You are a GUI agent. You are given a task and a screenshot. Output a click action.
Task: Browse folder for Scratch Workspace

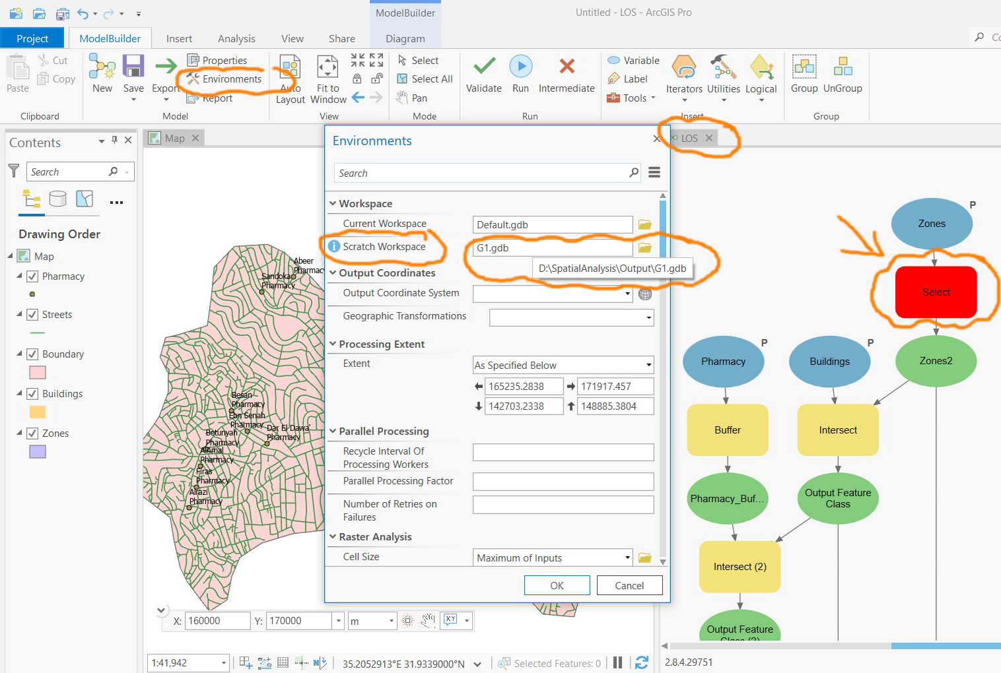[x=644, y=248]
